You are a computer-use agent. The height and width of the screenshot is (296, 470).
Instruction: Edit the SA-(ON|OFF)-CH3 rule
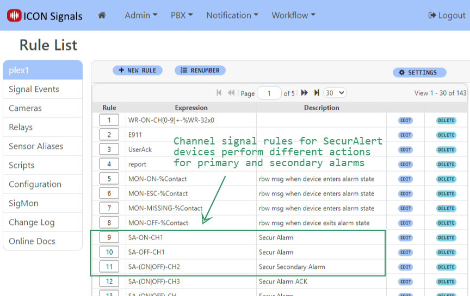pos(405,282)
